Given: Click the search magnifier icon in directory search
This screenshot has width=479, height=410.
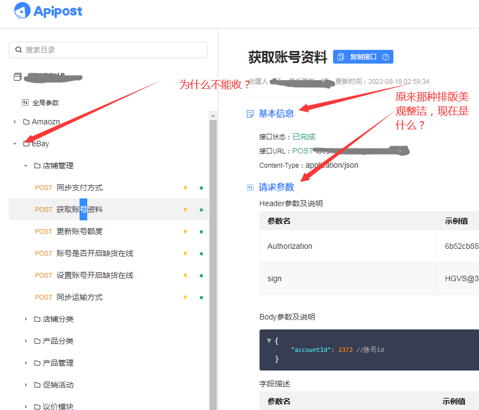Looking at the screenshot, I should click(x=19, y=50).
